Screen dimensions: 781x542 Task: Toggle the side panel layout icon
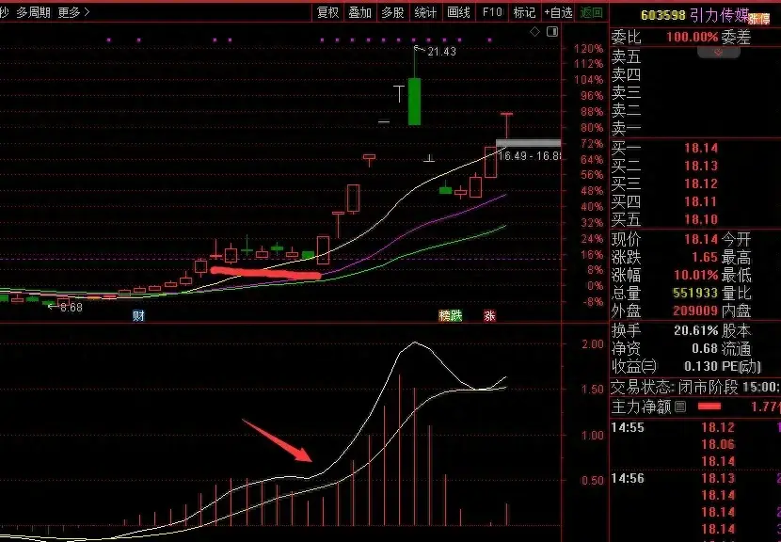(552, 32)
